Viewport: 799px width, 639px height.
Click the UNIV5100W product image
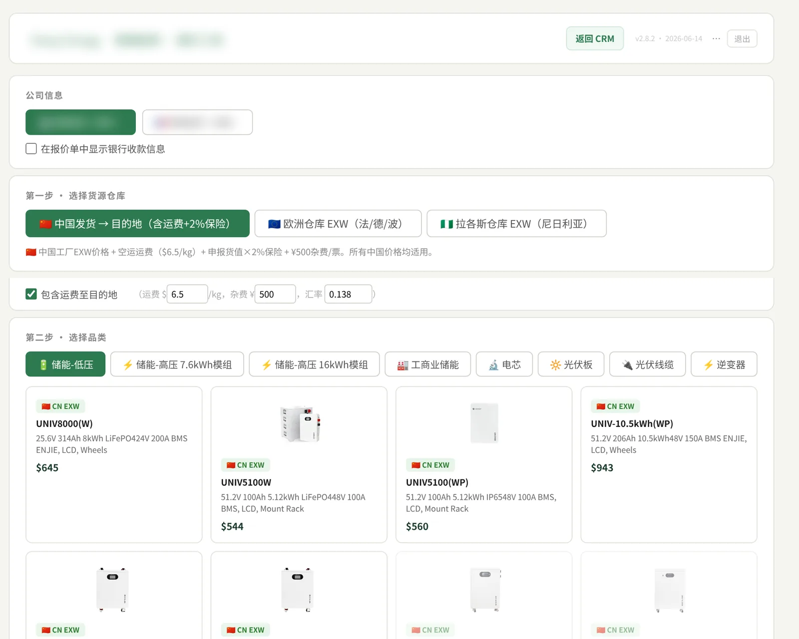click(300, 423)
